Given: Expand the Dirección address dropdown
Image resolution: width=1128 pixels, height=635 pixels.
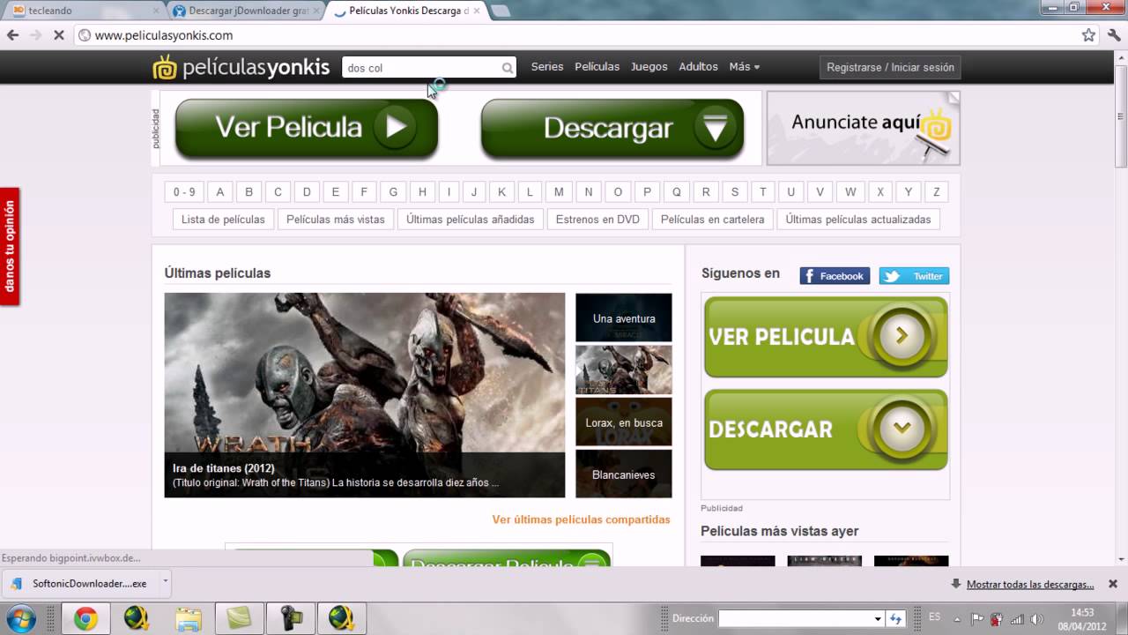Looking at the screenshot, I should point(878,618).
